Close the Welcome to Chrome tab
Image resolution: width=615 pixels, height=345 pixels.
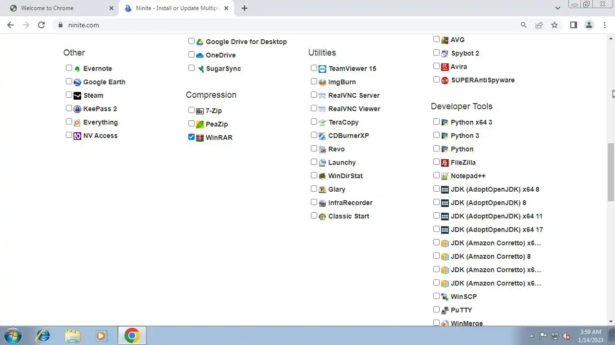[x=111, y=8]
